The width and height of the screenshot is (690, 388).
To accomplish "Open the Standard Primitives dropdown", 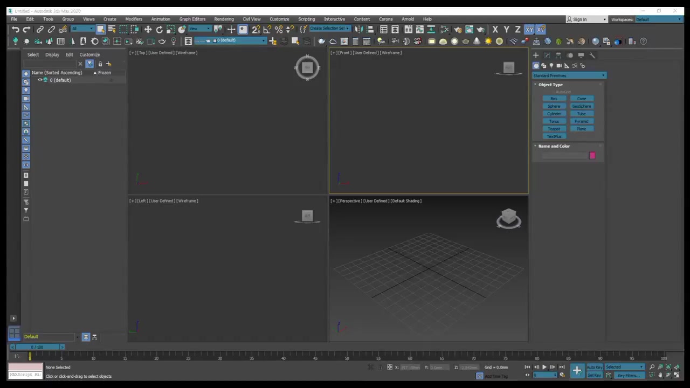I will [569, 75].
